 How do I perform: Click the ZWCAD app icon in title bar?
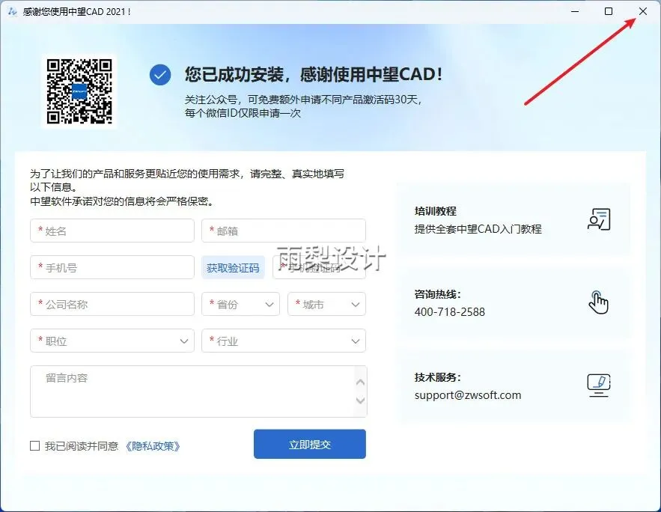(12, 11)
